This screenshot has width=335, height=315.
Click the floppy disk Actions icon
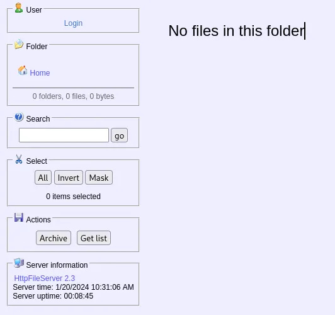click(19, 217)
